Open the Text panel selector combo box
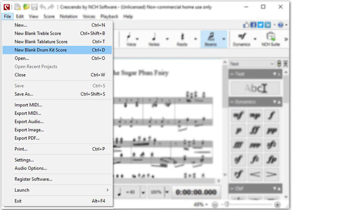This screenshot has width=363, height=210. [252, 64]
